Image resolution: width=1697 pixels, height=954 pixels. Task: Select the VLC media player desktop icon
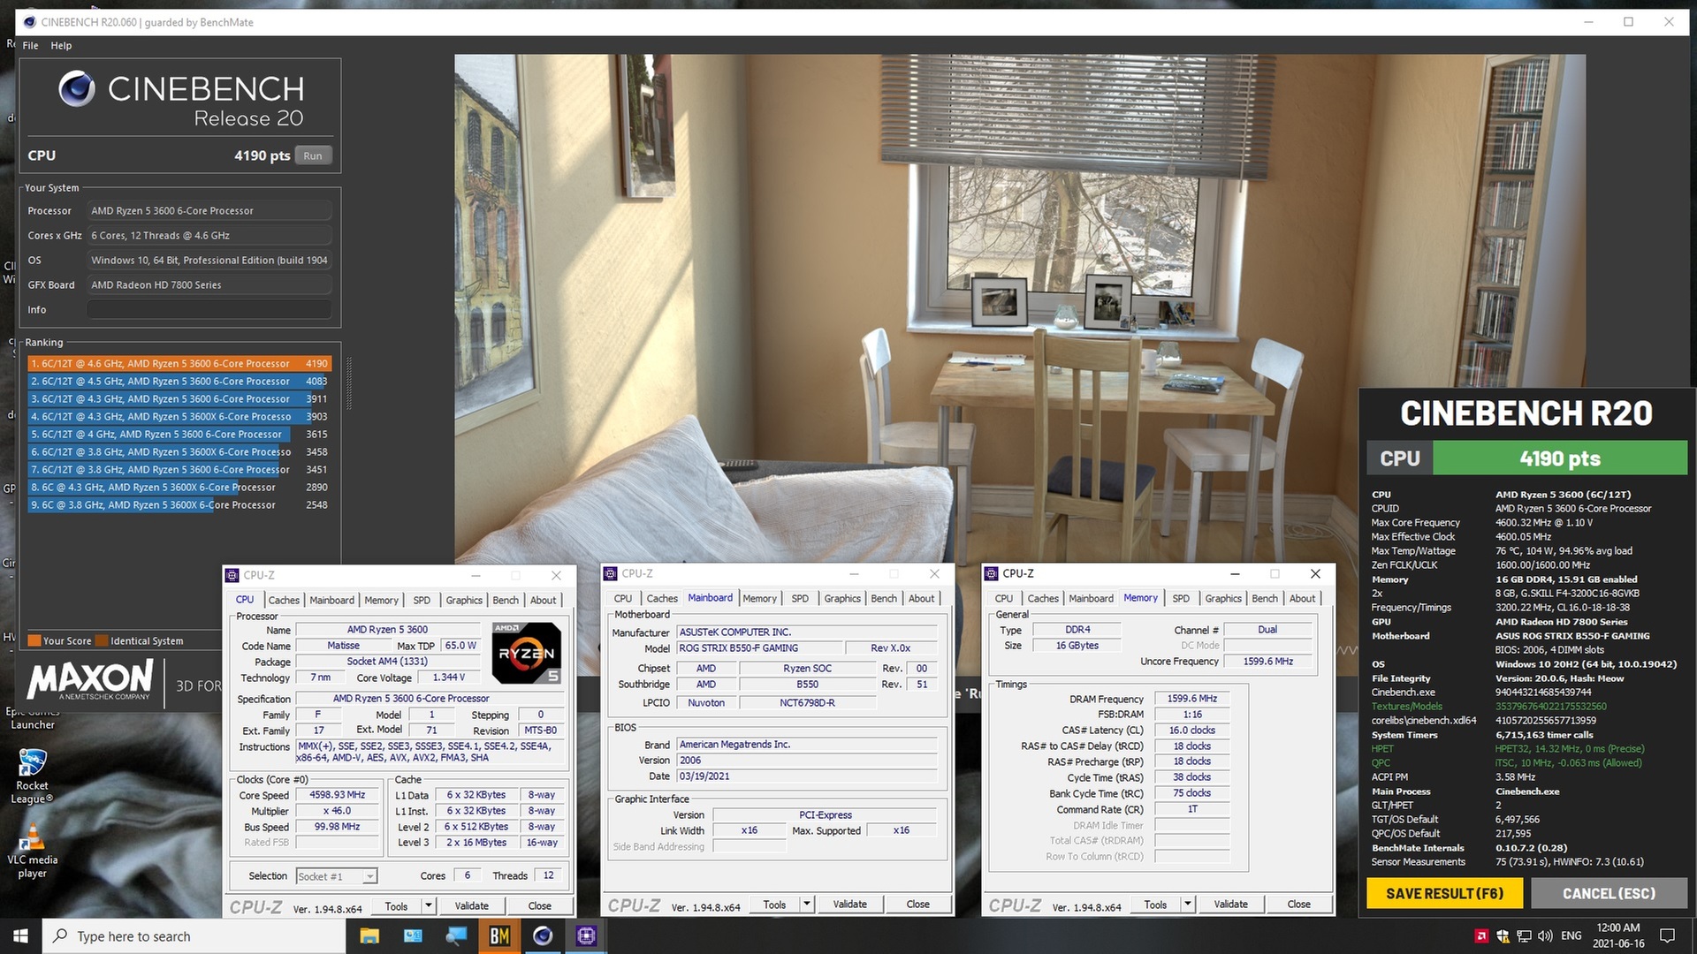click(x=33, y=851)
